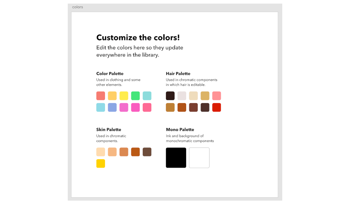
Task: Pick the periwinkle blue swatch in Color Palette
Action: coord(112,107)
